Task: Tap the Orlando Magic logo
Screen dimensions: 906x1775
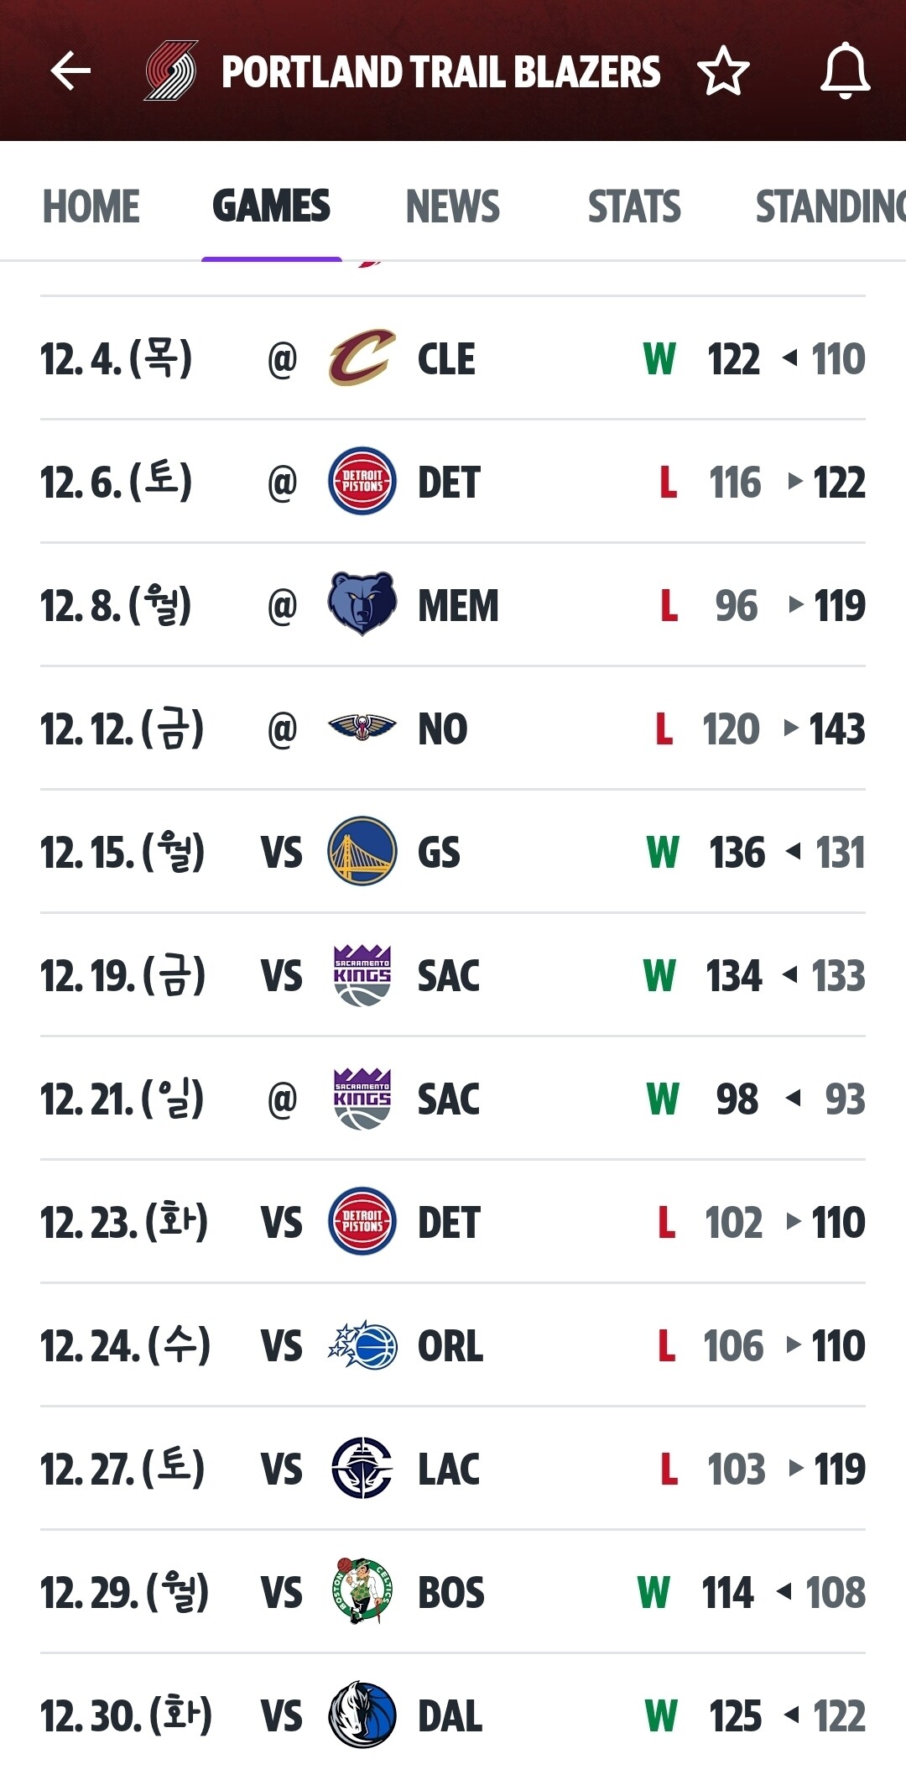Action: point(362,1345)
